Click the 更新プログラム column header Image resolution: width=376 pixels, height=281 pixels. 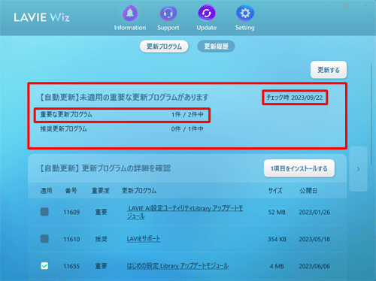(x=139, y=191)
